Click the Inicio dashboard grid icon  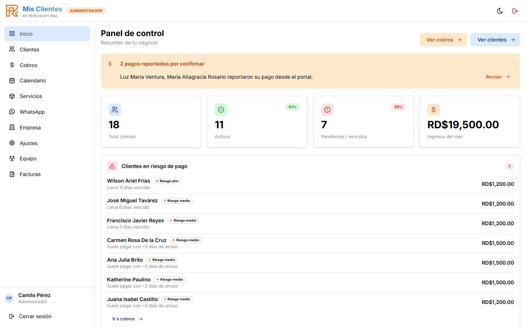[x=12, y=34]
